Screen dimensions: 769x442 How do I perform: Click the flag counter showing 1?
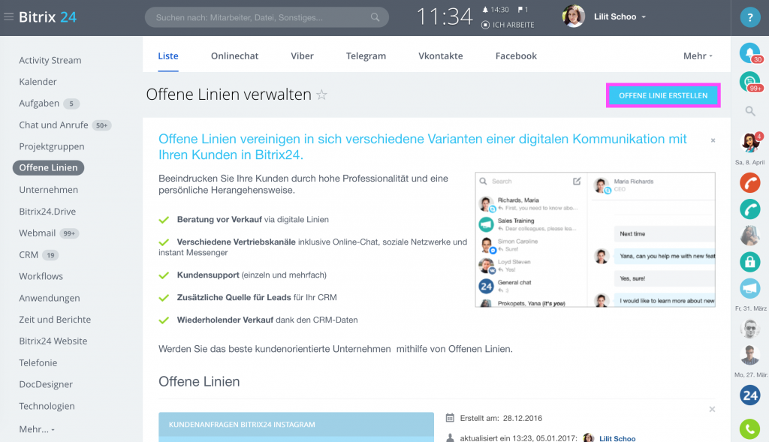[523, 10]
